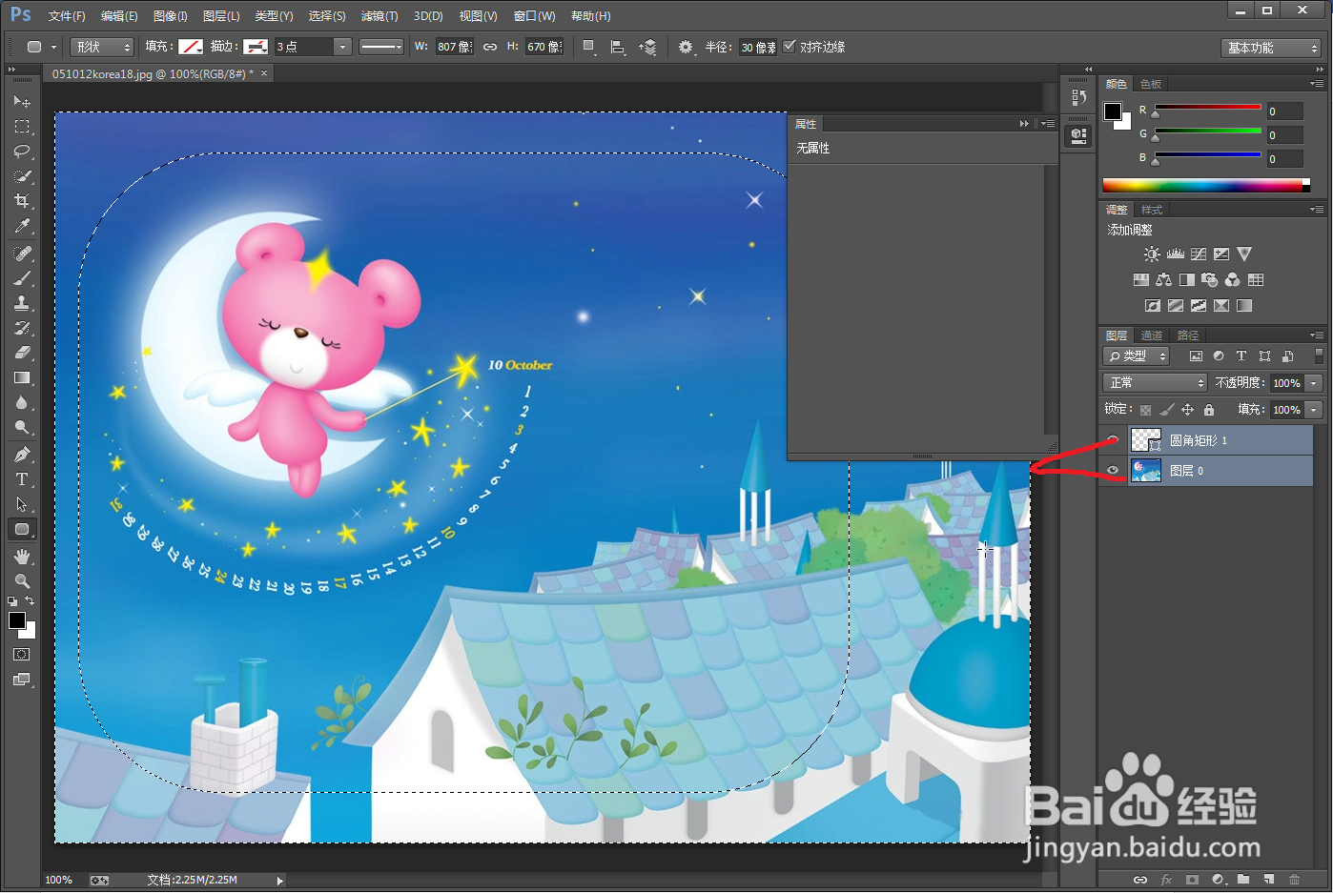Select the Horizontal Type tool
This screenshot has height=893, width=1333.
22,479
